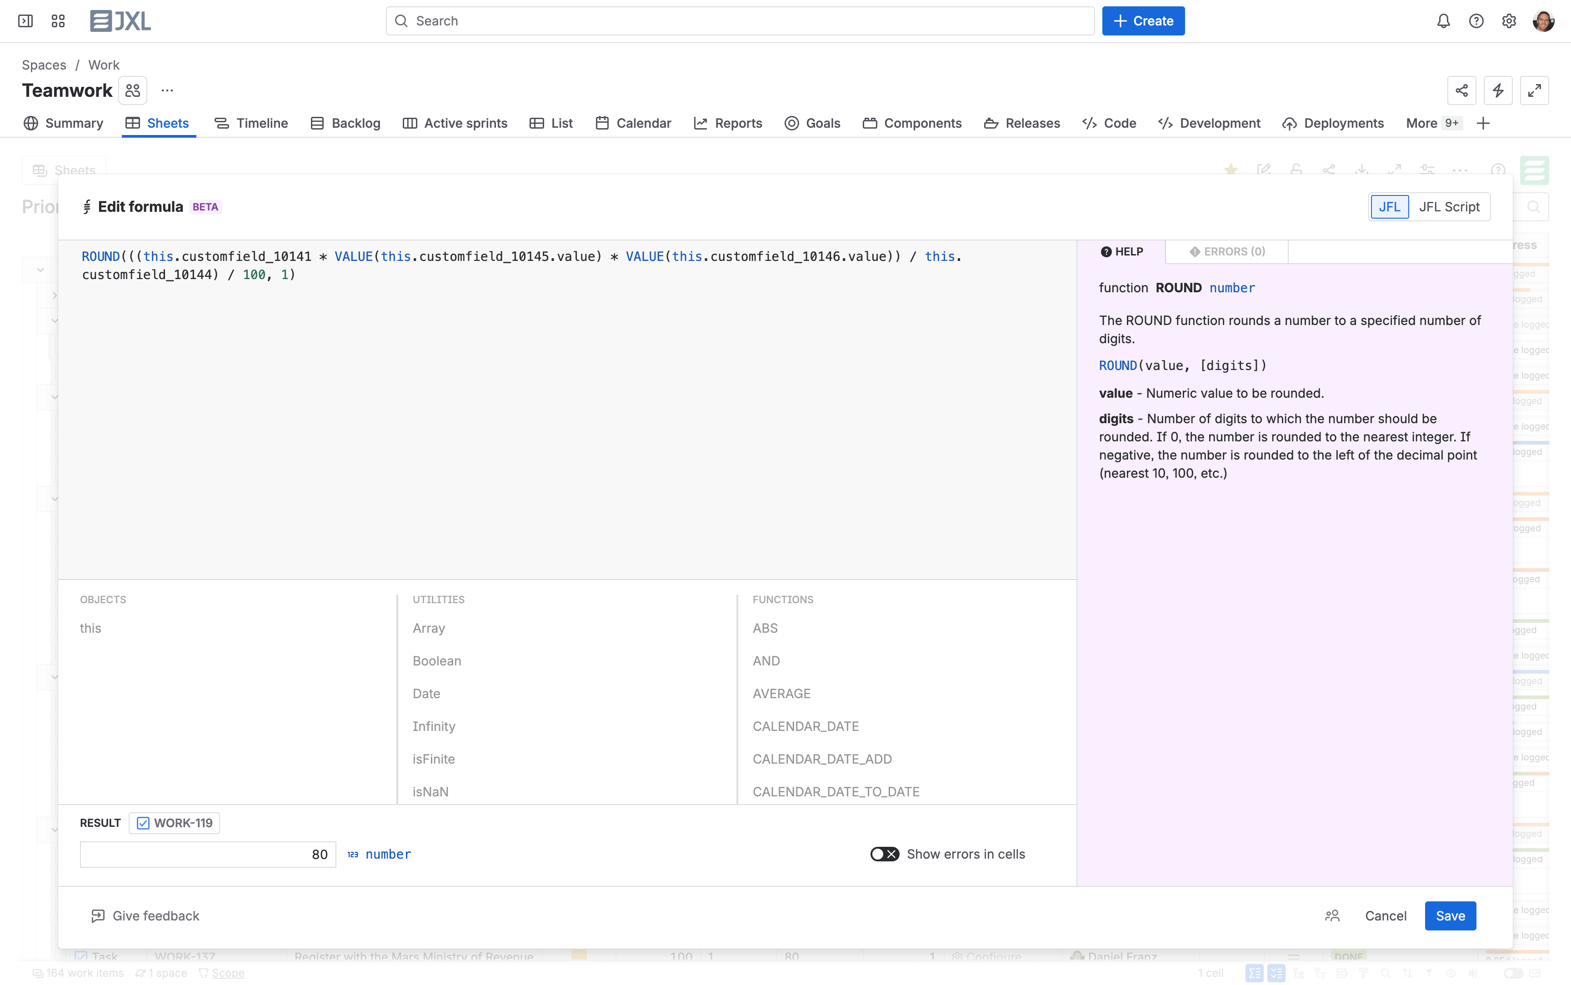Image resolution: width=1571 pixels, height=985 pixels.
Task: Open the WORK-119 result issue selector
Action: coord(174,823)
